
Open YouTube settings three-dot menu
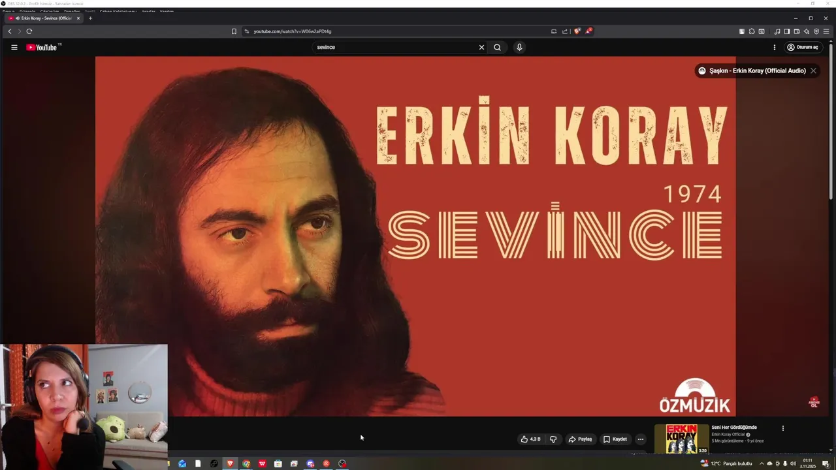[x=775, y=47]
